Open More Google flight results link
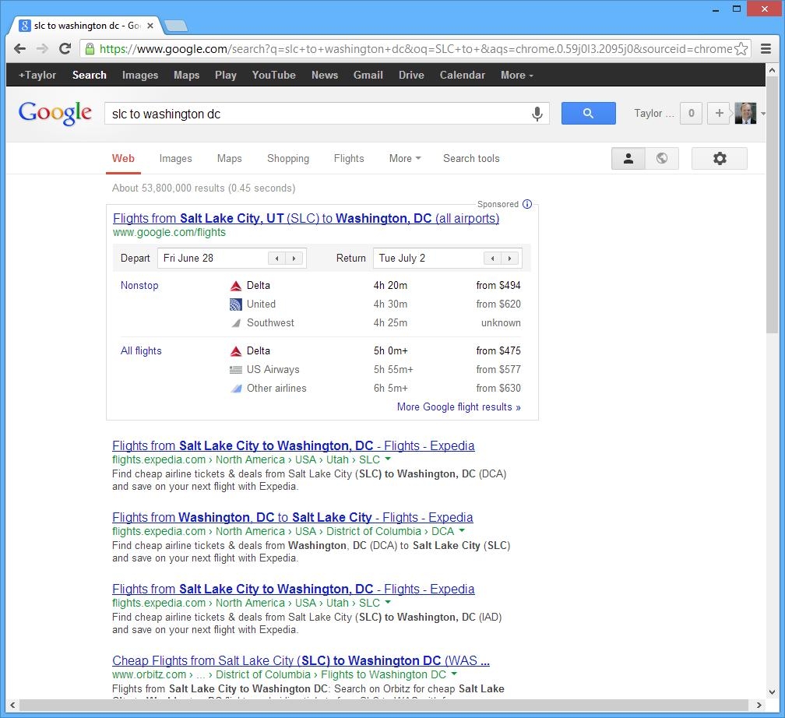Image resolution: width=785 pixels, height=718 pixels. (x=458, y=407)
